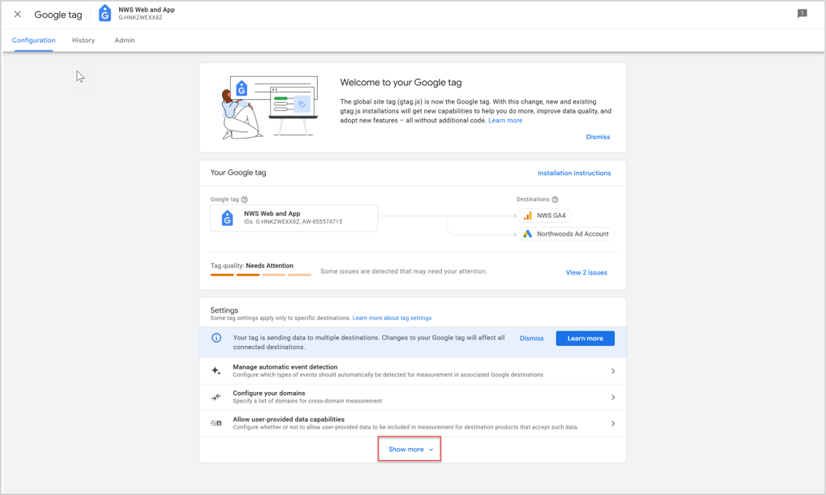Image resolution: width=826 pixels, height=495 pixels.
Task: Click help icon next to Google tag label
Action: [x=245, y=199]
